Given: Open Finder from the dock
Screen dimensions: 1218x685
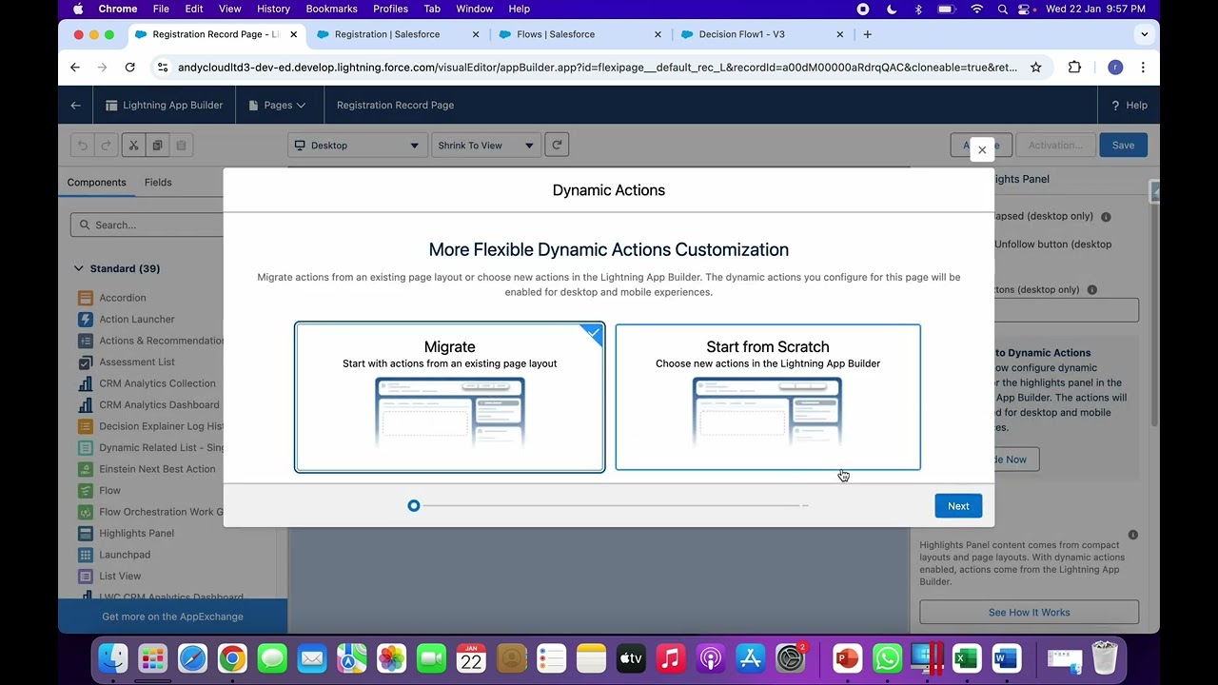Looking at the screenshot, I should tap(113, 658).
